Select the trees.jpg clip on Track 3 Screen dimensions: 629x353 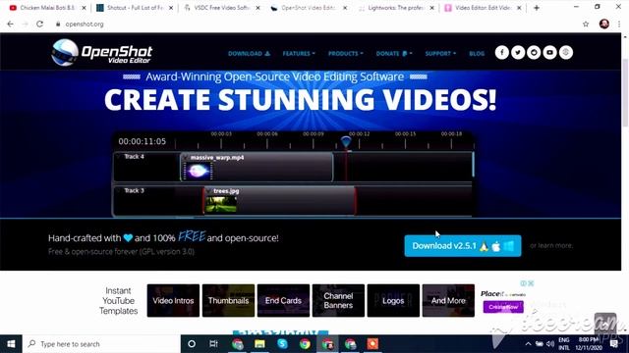click(279, 201)
